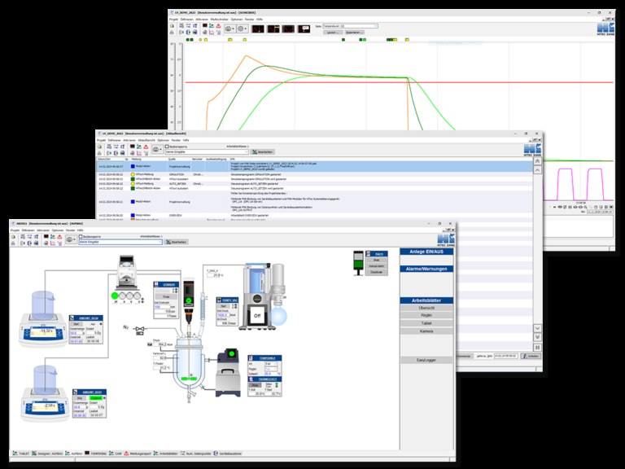The width and height of the screenshot is (625, 469).
Task: Click Start button in upper AMOUNT dosing panel
Action: [x=76, y=324]
